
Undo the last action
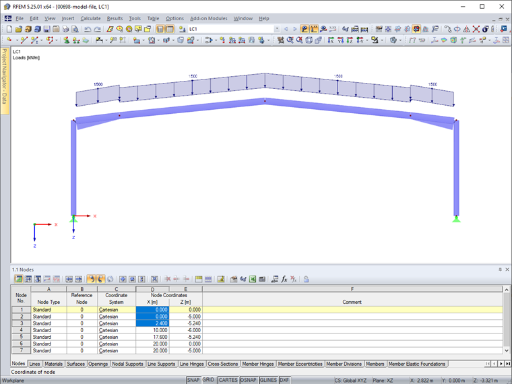[x=88, y=29]
